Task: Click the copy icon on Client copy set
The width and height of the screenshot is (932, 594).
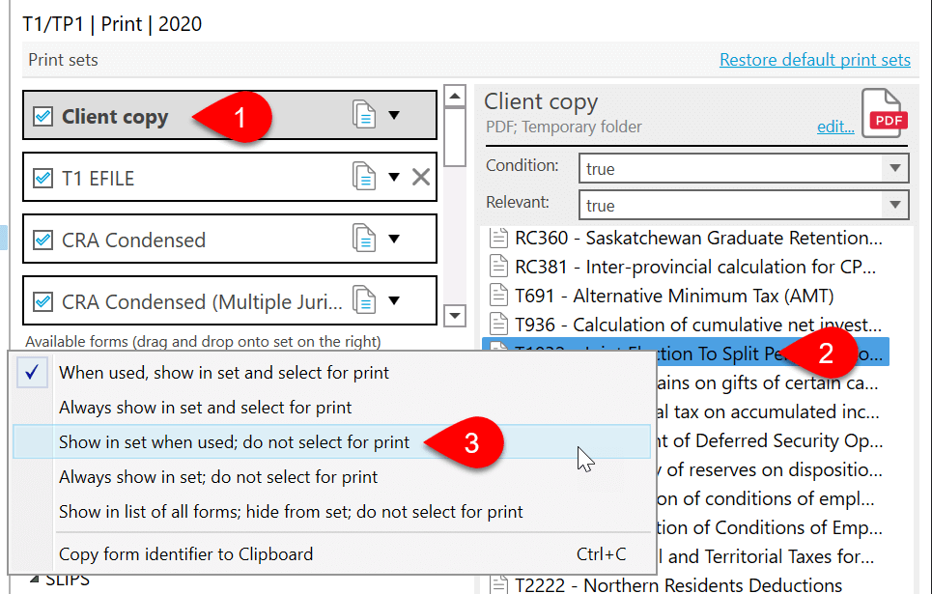Action: (x=364, y=115)
